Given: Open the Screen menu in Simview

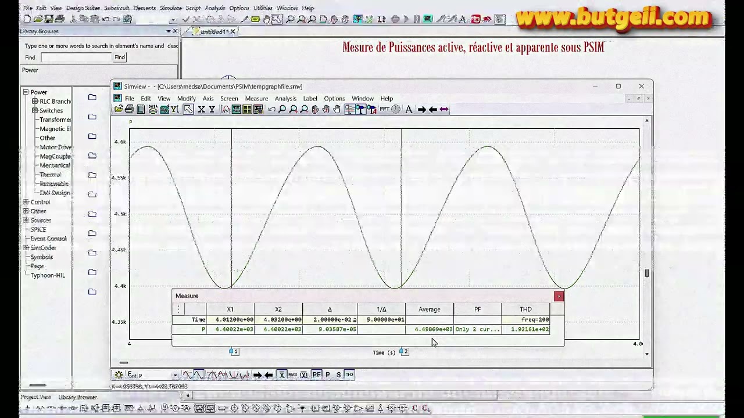Looking at the screenshot, I should pos(229,99).
